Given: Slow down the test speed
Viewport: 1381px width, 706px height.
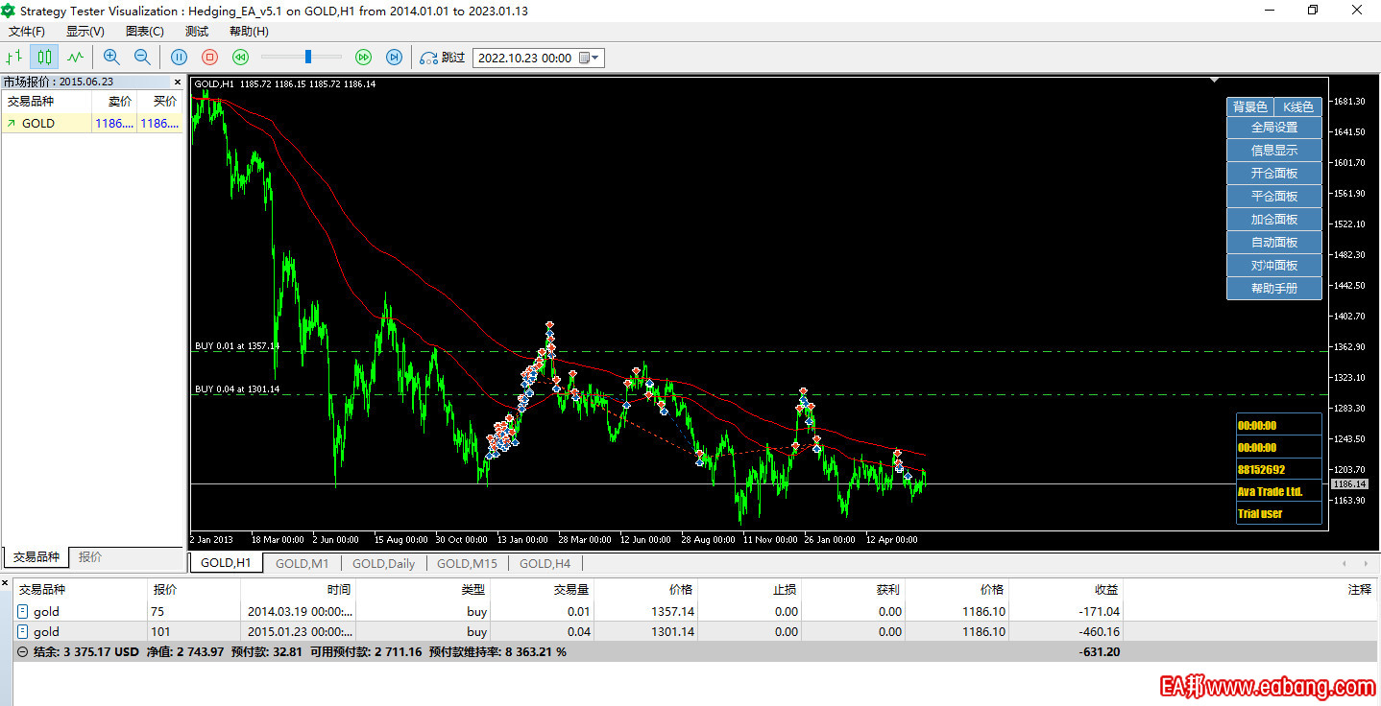Looking at the screenshot, I should click(x=240, y=58).
